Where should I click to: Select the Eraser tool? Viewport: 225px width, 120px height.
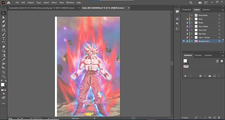coord(4,47)
